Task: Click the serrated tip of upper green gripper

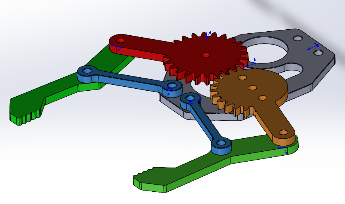Action: [28, 117]
